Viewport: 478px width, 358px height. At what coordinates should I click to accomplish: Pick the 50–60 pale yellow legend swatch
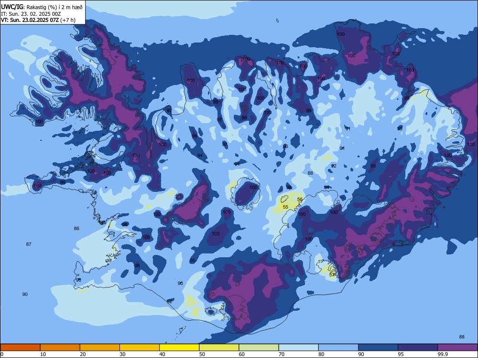point(219,347)
